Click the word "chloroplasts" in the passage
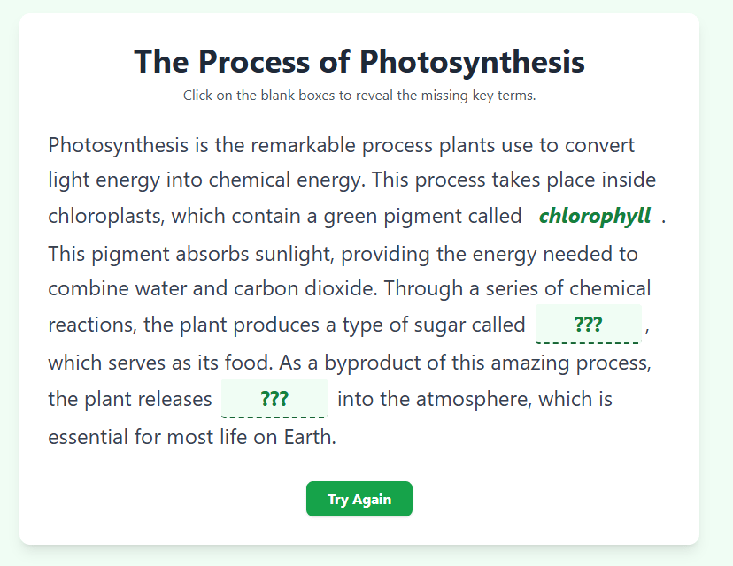The image size is (733, 566). click(x=106, y=216)
